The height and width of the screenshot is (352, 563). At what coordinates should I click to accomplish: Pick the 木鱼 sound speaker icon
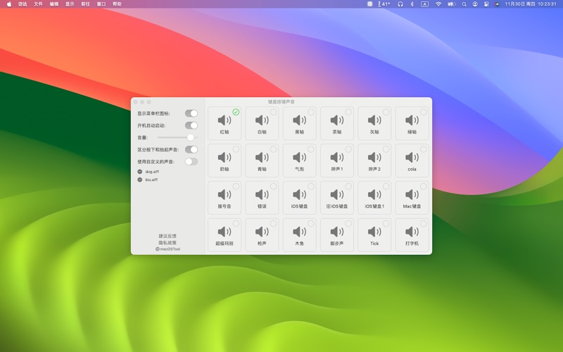(x=299, y=232)
